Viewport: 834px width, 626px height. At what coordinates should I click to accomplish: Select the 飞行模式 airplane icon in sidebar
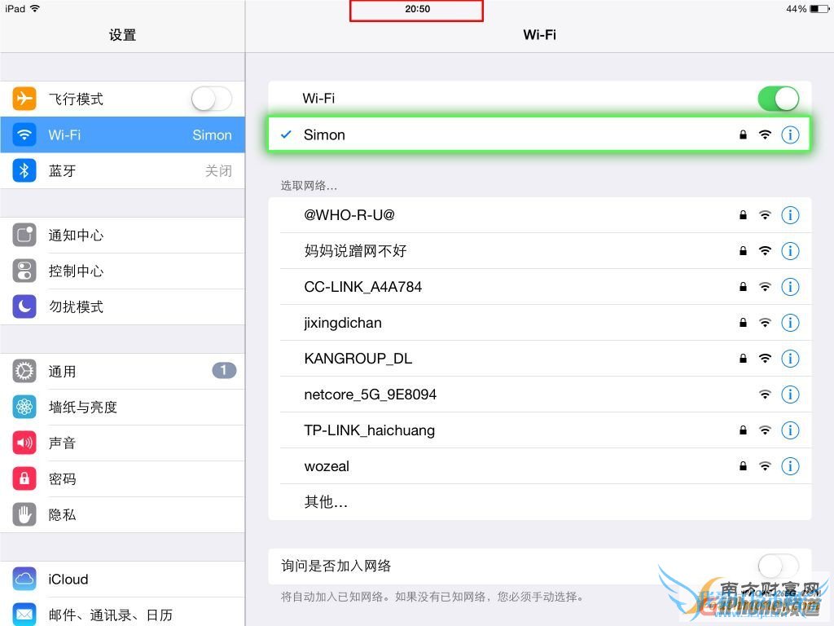click(24, 99)
